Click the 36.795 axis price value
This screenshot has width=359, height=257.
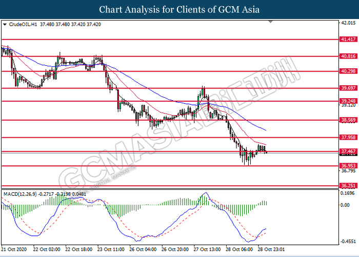coord(348,171)
